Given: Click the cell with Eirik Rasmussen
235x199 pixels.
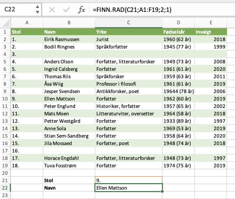Looking at the screenshot, I should point(69,39).
